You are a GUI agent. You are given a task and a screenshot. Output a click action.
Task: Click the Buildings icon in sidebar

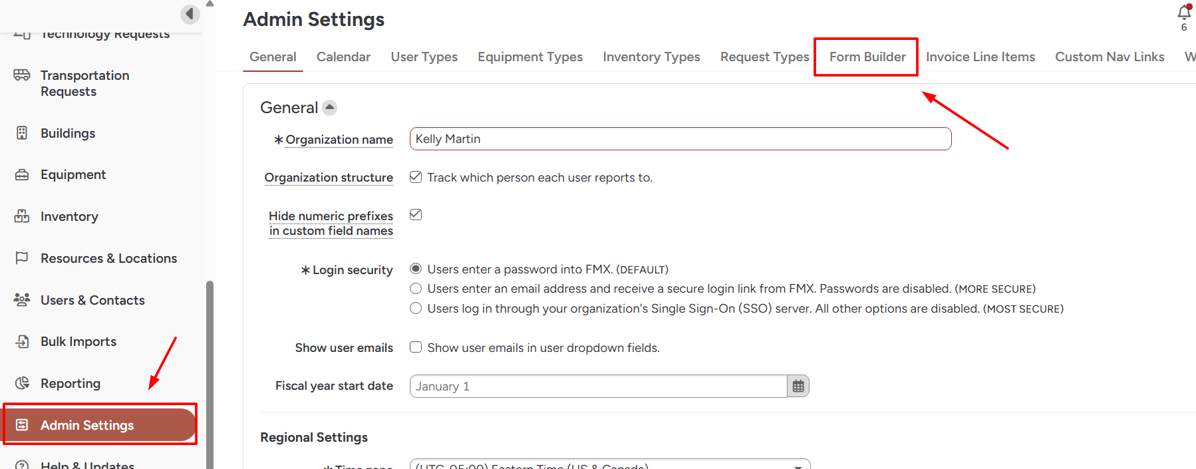pos(22,133)
